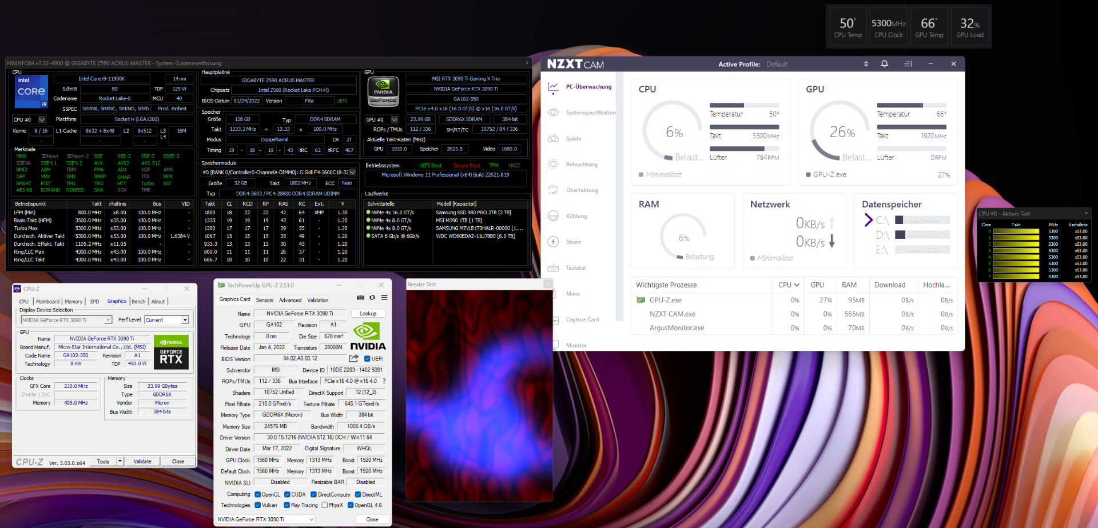Screen dimensions: 1098x528
Task: Toggle UEFI checkbox in GPU-Z
Action: (367, 359)
